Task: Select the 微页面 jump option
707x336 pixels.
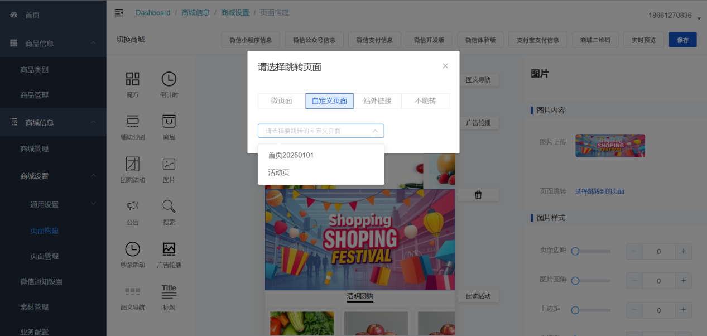Action: (281, 101)
